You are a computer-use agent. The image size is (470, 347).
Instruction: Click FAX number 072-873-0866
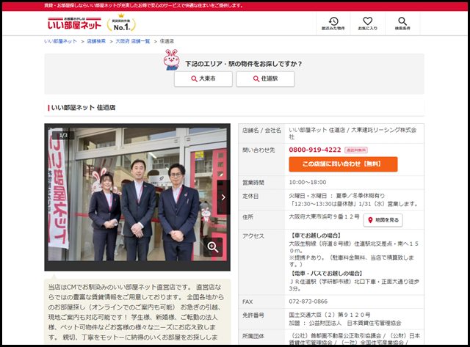pos(308,302)
